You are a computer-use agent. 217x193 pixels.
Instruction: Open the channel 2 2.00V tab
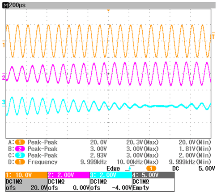coord(68,175)
